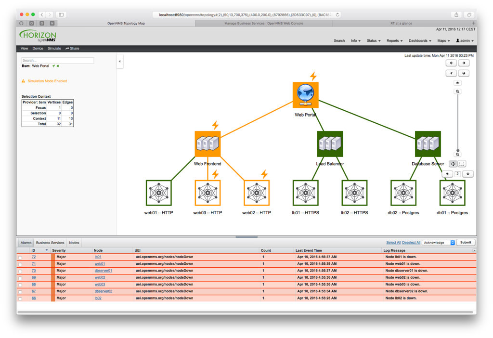Screen dimensions: 493x338
Task: Click the show entire map globe button
Action: (x=464, y=73)
